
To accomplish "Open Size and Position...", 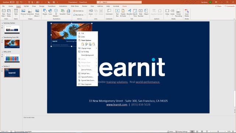I will click(x=87, y=77).
